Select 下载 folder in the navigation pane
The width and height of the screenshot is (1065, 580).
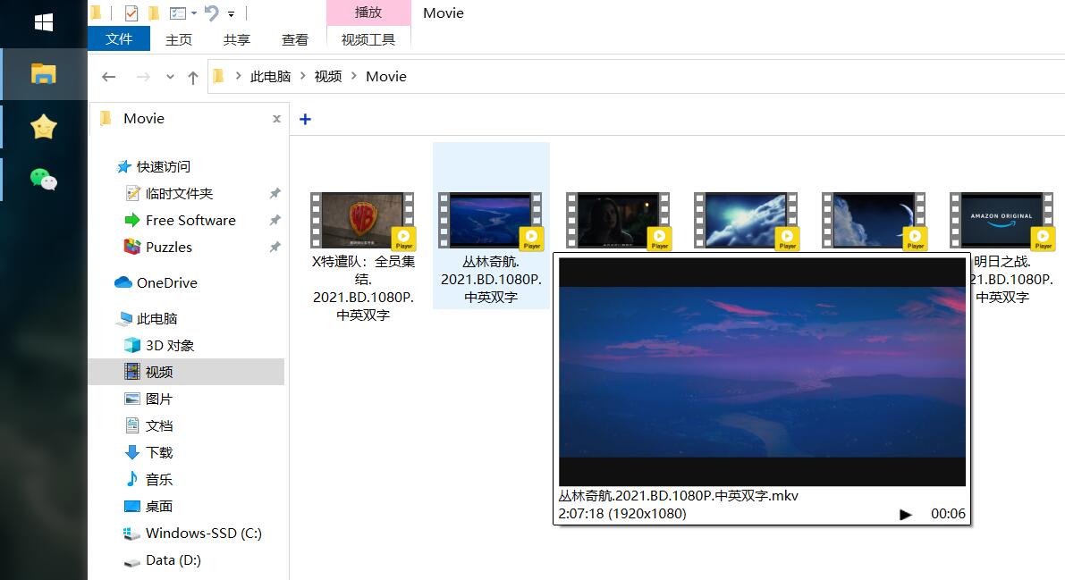159,453
